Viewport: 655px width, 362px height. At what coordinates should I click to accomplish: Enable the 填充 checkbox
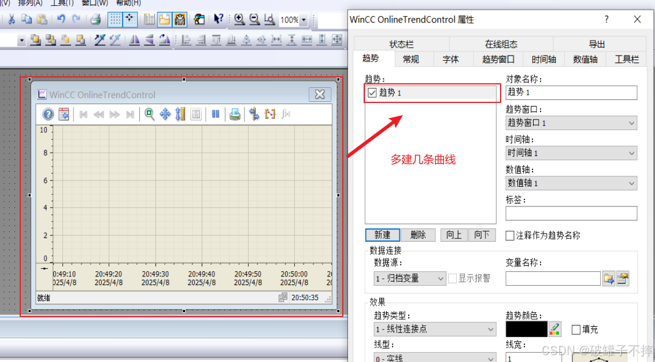tap(576, 330)
